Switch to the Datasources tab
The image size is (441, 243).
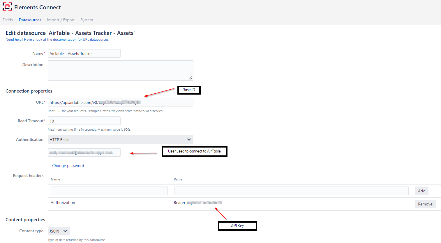30,20
